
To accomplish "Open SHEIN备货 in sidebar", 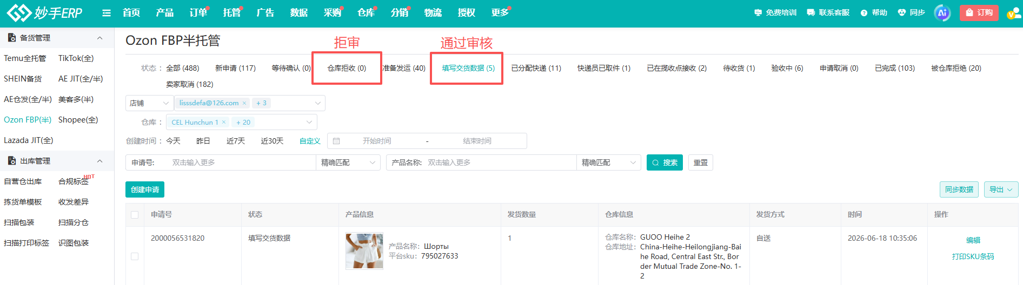I will click(x=23, y=79).
